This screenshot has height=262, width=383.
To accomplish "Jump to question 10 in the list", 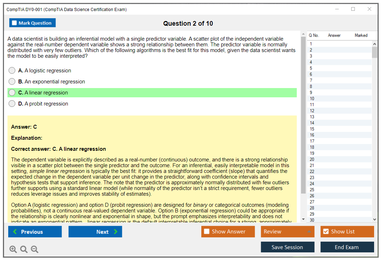I will (312, 99).
